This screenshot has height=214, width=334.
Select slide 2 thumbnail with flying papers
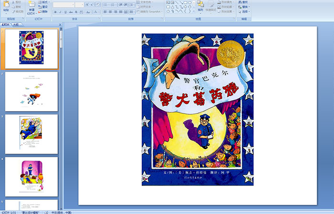31,92
